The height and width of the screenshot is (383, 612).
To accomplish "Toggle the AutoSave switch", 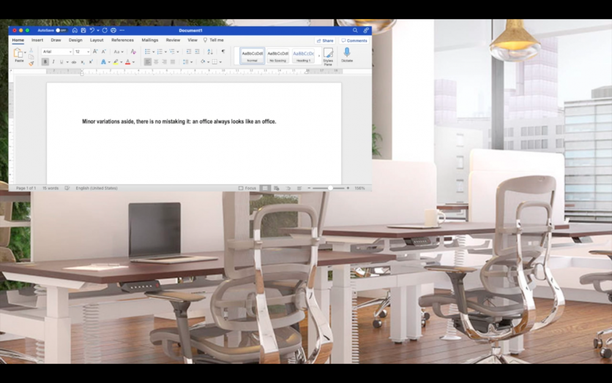I will point(61,30).
